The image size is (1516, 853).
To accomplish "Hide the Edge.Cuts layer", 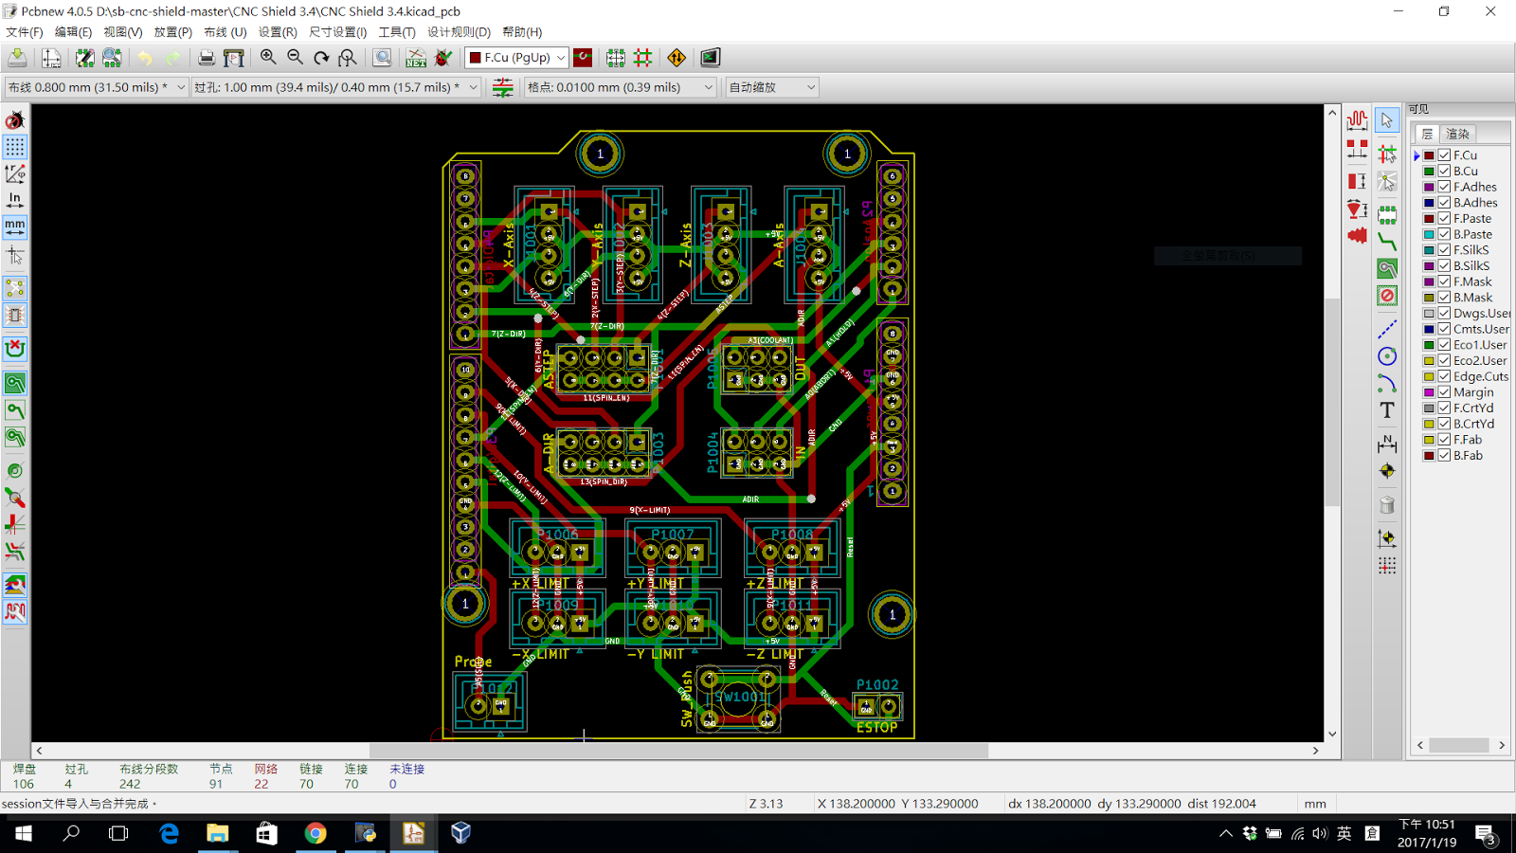I will (1442, 376).
